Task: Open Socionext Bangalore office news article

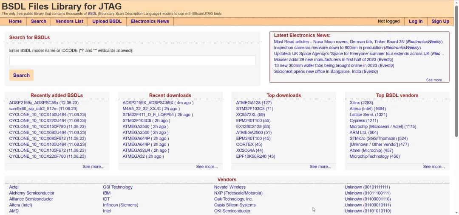Action: (326, 71)
